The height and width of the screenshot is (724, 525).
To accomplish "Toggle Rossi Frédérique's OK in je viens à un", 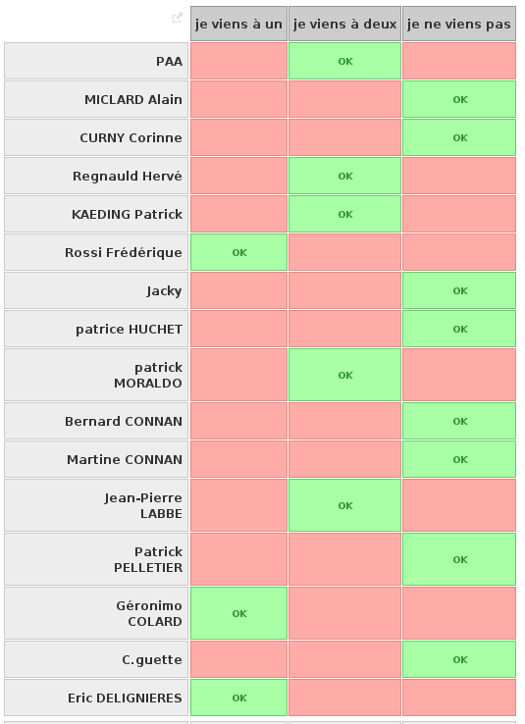I will [238, 252].
